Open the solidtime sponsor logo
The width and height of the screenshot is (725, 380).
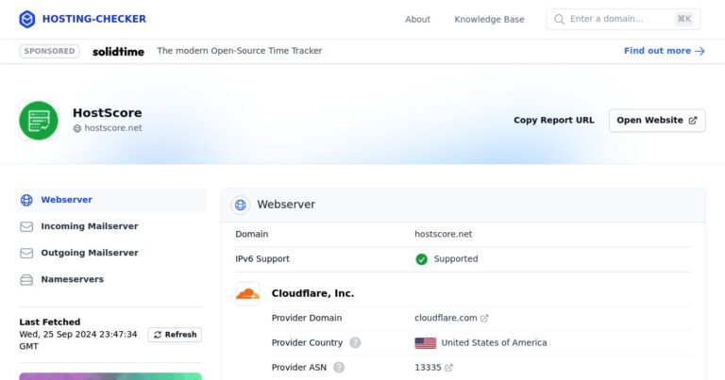[118, 51]
